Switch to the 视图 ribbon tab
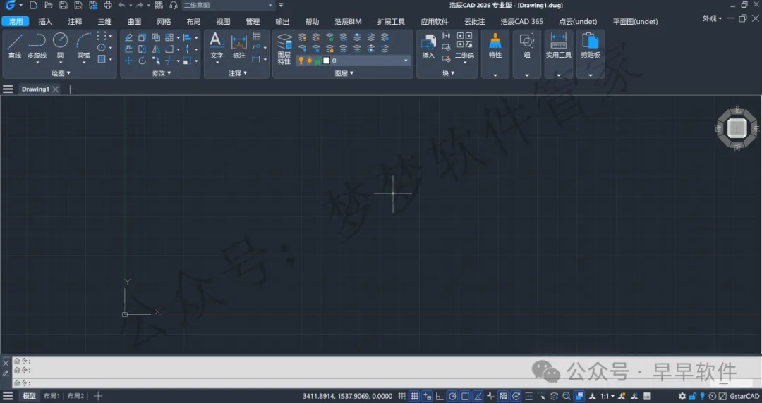762x403 pixels. pyautogui.click(x=223, y=22)
